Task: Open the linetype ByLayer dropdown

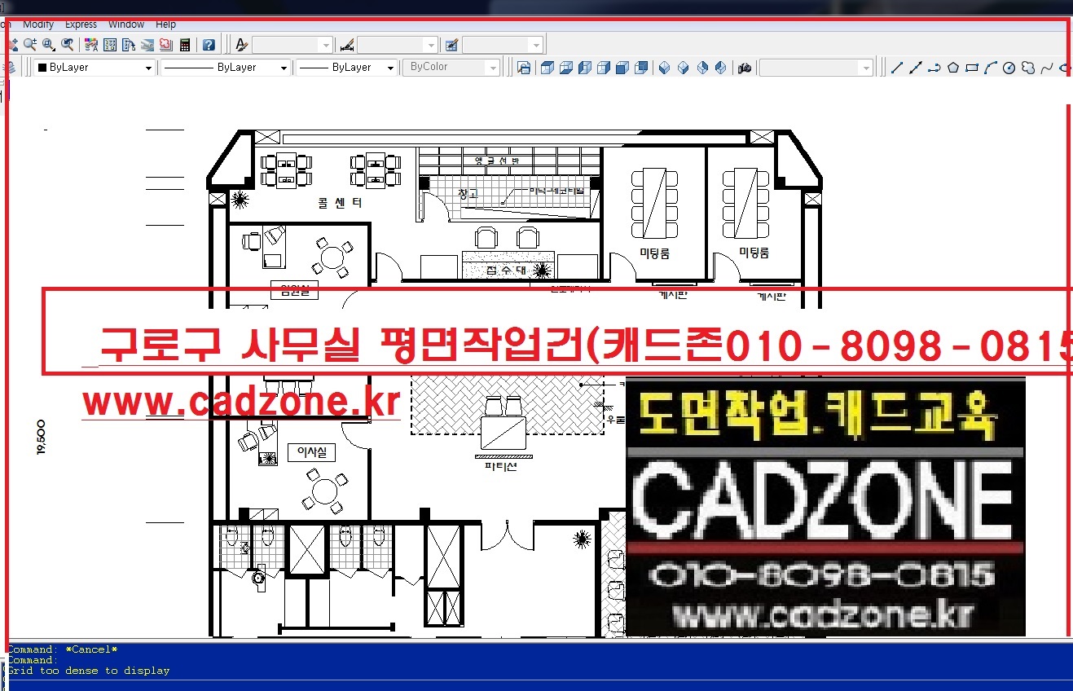Action: (x=225, y=68)
